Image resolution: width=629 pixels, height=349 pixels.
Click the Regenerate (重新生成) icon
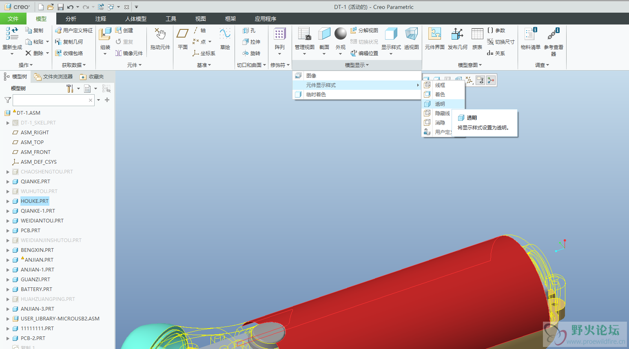pos(12,33)
